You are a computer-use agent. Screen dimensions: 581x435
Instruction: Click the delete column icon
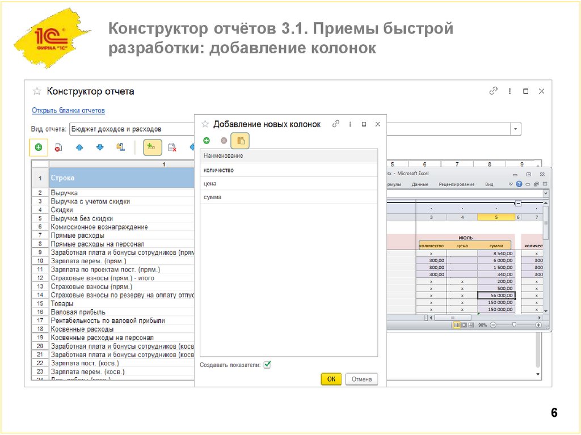click(x=172, y=147)
